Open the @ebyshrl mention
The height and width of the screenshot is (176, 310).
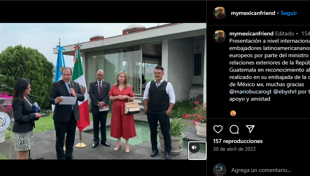point(285,91)
